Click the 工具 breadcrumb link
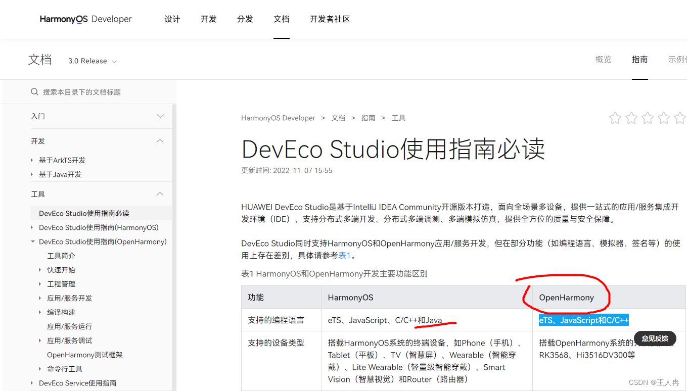Viewport: 687px width, 391px height. (398, 118)
